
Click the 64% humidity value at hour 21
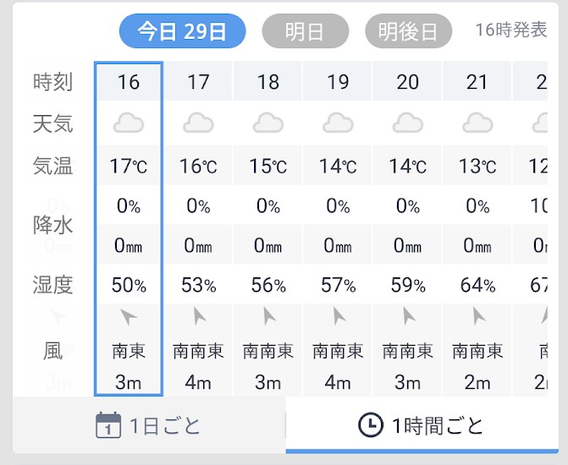pyautogui.click(x=477, y=285)
